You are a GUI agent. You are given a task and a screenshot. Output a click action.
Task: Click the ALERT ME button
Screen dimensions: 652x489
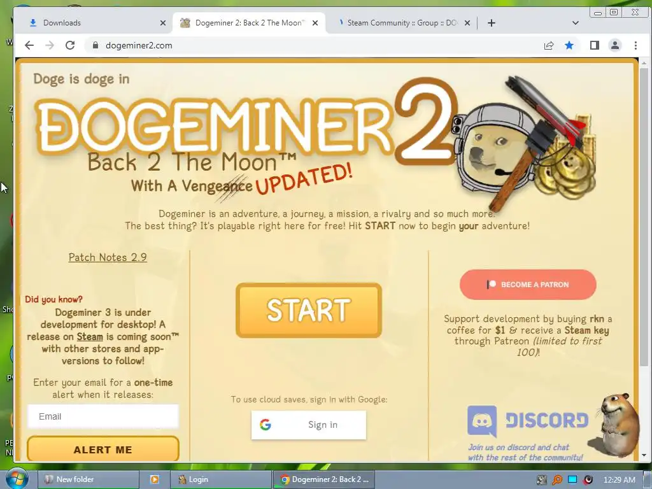tap(103, 449)
